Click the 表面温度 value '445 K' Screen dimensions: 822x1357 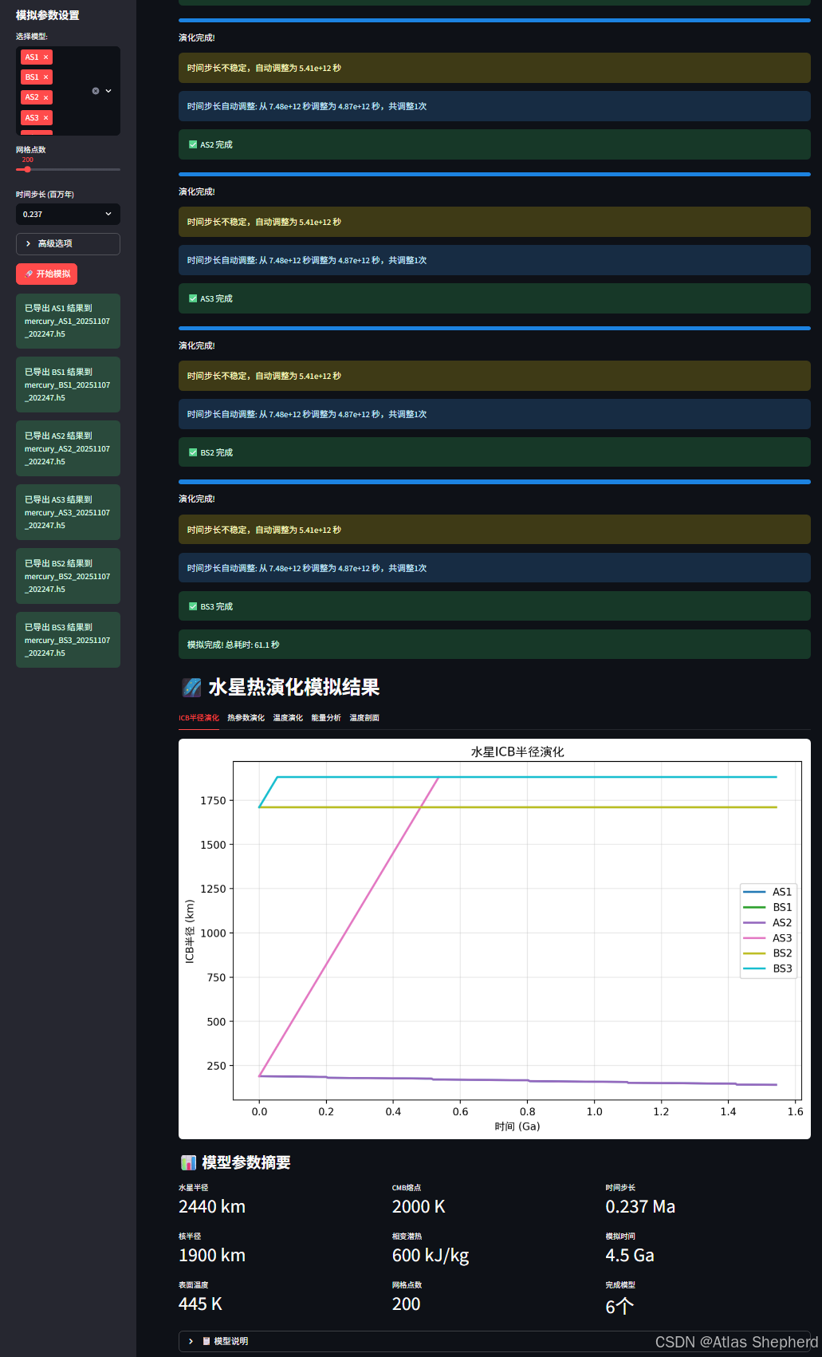(x=200, y=1304)
